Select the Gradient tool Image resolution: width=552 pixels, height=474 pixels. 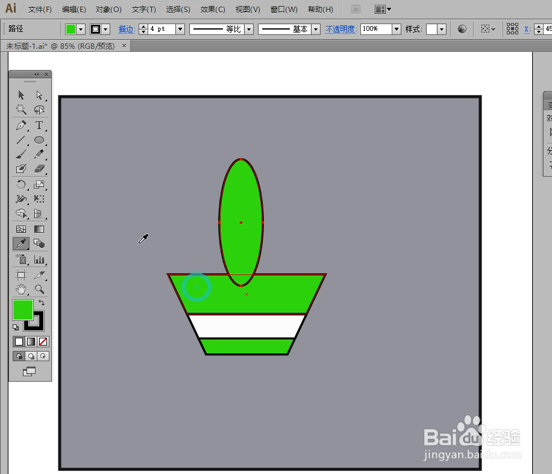39,229
